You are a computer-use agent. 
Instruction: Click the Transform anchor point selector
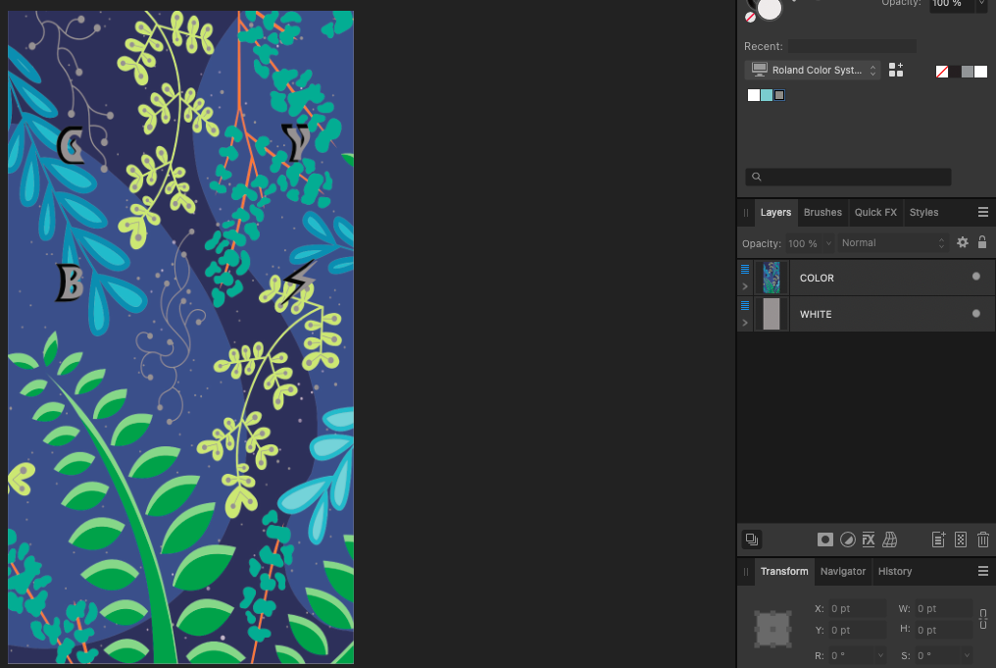772,629
